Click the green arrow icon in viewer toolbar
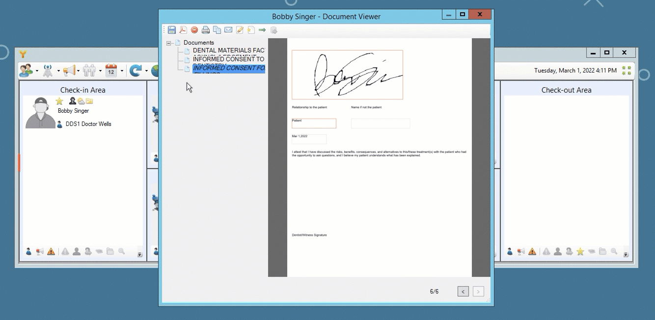Image resolution: width=655 pixels, height=320 pixels. click(262, 30)
